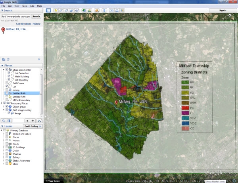Click the Sign in button
The image size is (238, 183).
(x=223, y=10)
